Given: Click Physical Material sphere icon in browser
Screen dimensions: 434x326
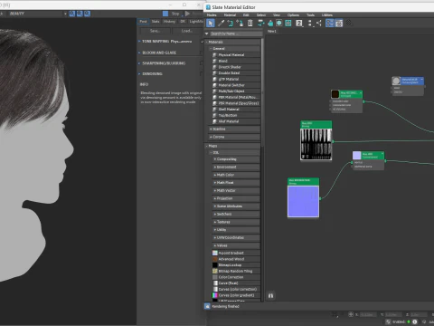Looking at the screenshot, I should point(214,55).
